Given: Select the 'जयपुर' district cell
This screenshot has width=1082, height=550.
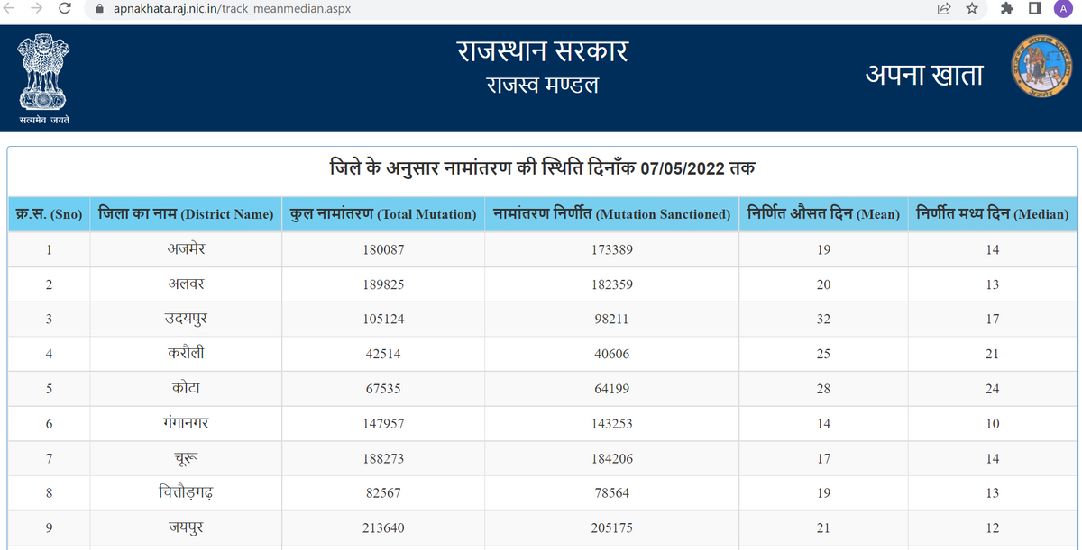Looking at the screenshot, I should (186, 528).
